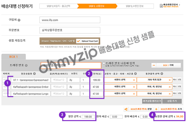Click the minus icon for BOX 1 삭제
This screenshot has height=123, width=186.
(154, 65)
